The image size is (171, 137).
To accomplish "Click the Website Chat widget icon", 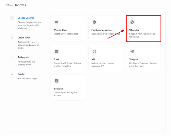I will click(57, 22).
